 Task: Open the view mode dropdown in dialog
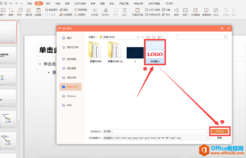[x=160, y=37]
